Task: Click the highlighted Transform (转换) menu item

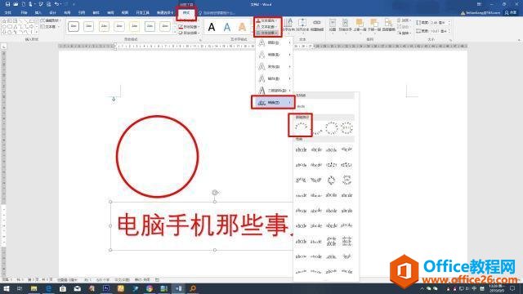Action: 273,103
